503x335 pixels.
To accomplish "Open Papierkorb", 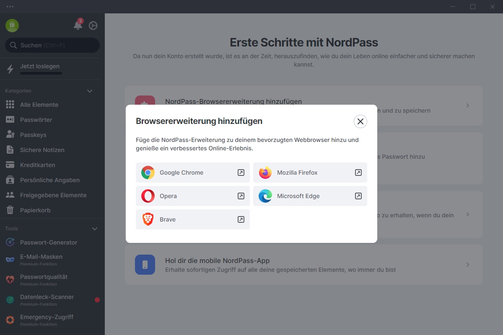I will coord(52,210).
